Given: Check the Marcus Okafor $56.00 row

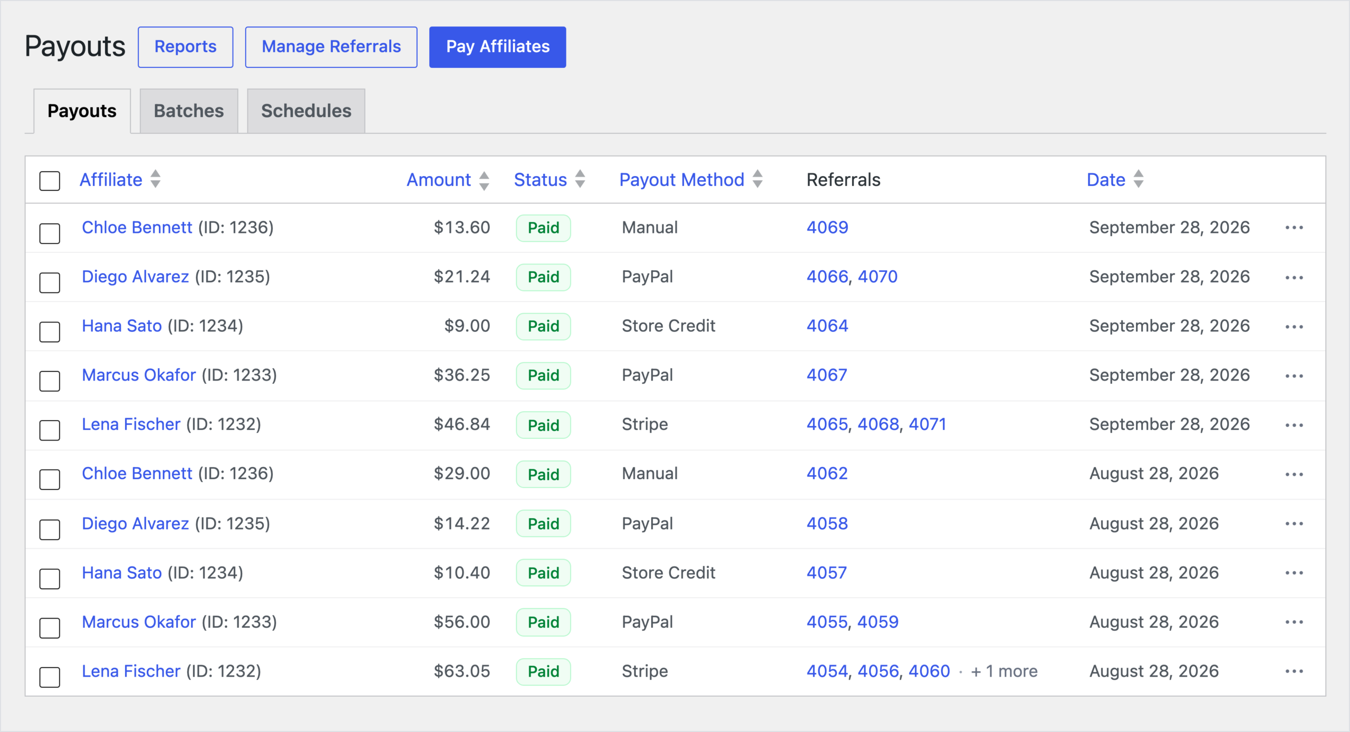Looking at the screenshot, I should click(x=50, y=628).
